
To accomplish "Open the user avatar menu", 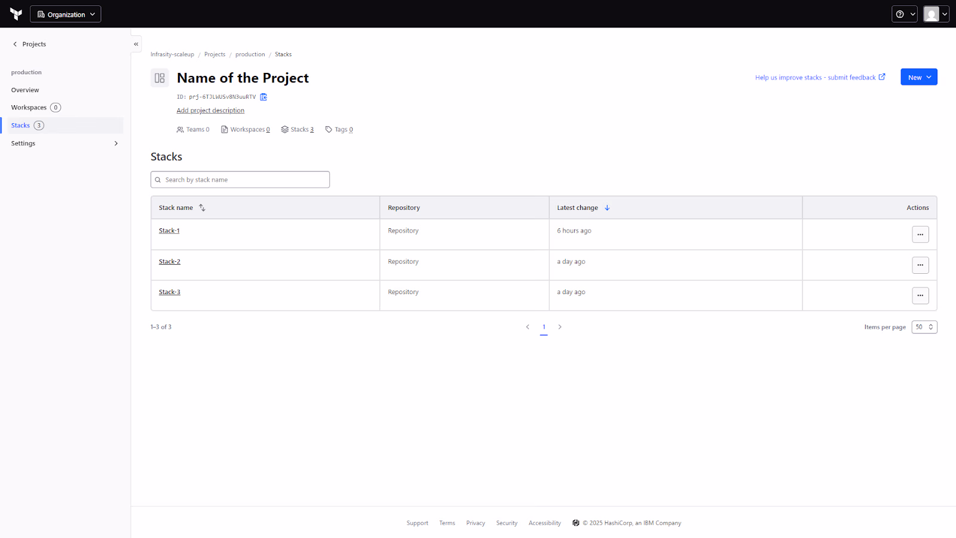I will tap(936, 14).
